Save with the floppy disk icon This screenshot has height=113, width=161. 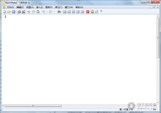14,12
